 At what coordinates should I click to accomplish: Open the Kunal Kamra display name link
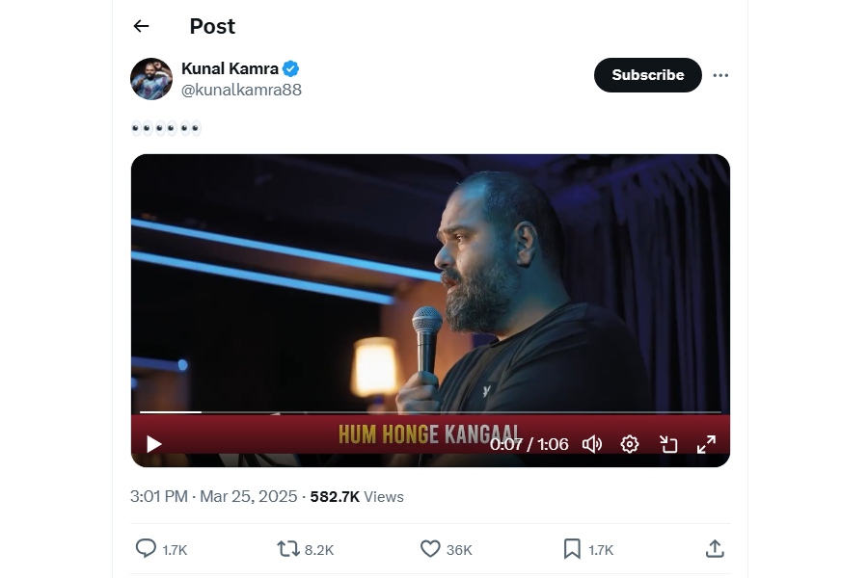tap(230, 68)
